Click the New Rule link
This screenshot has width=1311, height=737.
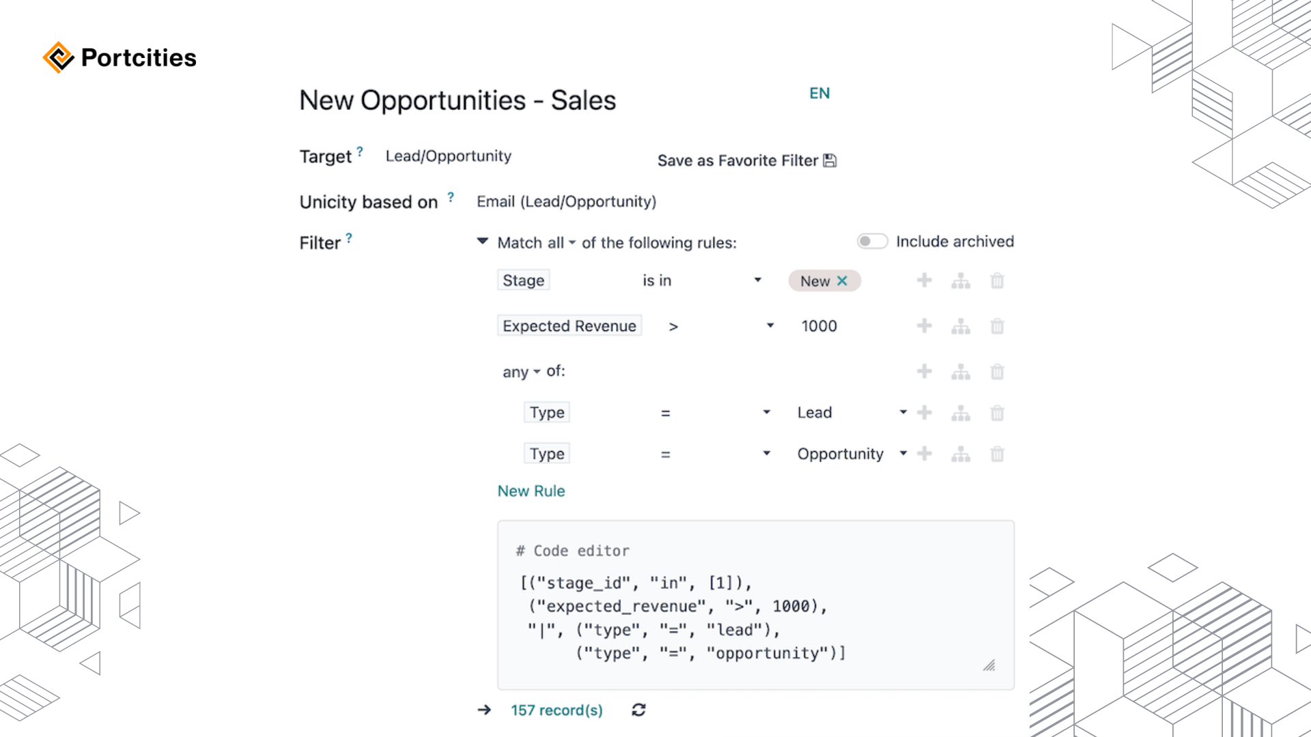point(531,491)
